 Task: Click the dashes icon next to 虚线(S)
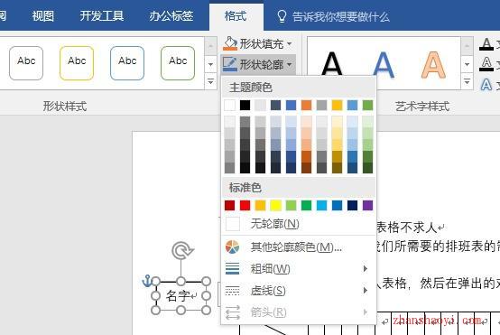232,291
